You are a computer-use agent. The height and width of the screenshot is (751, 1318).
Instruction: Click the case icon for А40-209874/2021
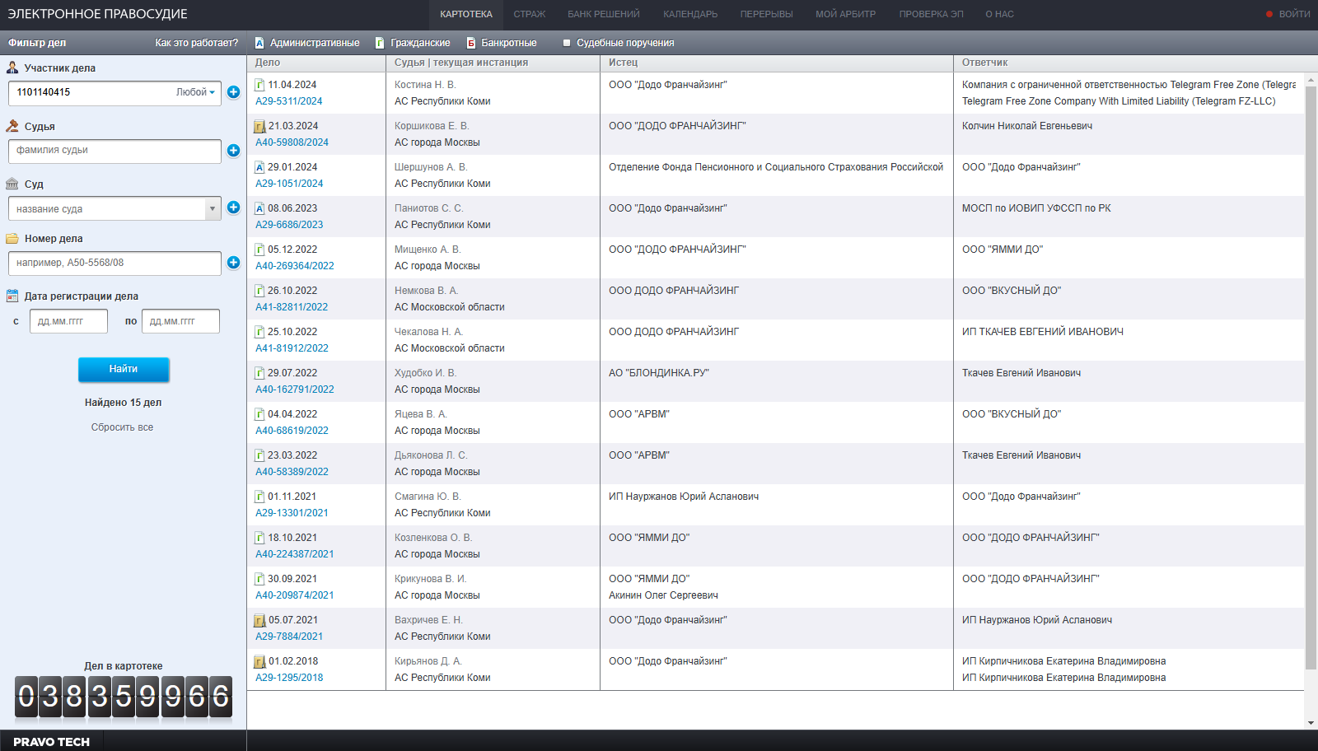click(x=259, y=579)
